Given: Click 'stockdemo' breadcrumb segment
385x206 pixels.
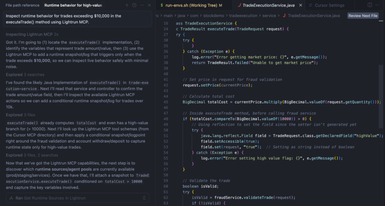Looking at the screenshot, I should pyautogui.click(x=214, y=16).
